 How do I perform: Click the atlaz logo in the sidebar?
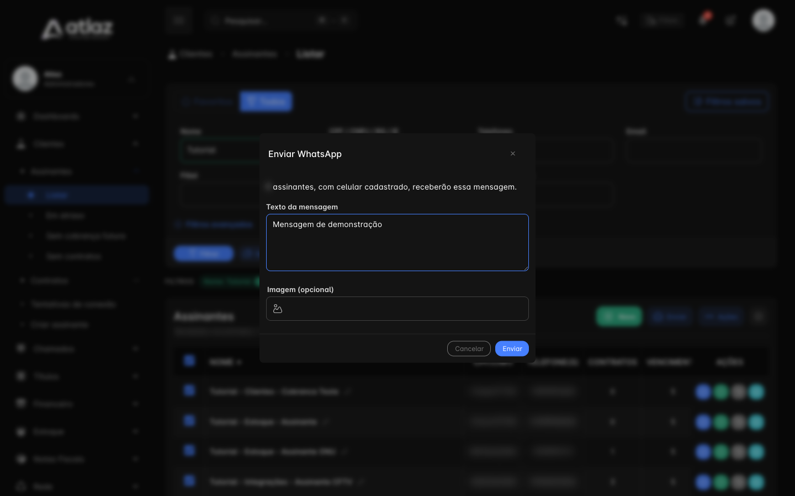pos(77,29)
